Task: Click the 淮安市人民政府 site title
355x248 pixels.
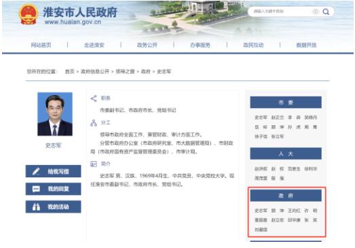Action: (80, 12)
